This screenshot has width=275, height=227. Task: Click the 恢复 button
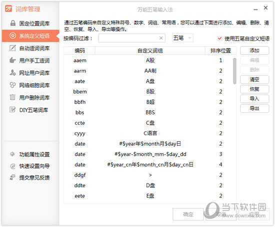click(254, 89)
